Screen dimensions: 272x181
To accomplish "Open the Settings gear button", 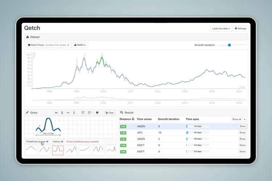I will tap(240, 29).
